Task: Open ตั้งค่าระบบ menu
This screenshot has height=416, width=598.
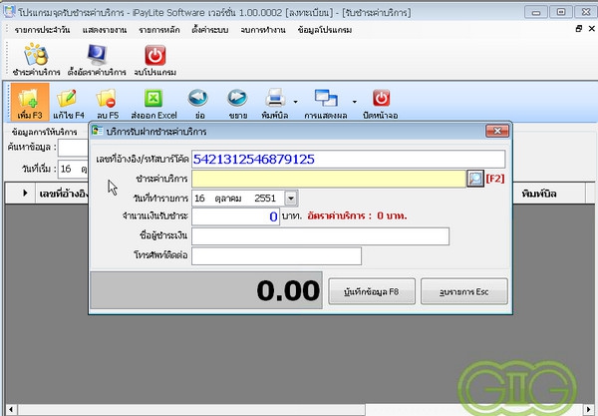Action: point(210,30)
